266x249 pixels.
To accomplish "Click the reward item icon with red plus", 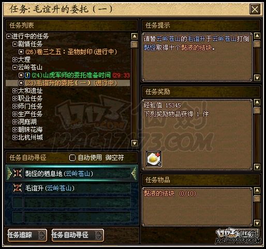I will coord(154,159).
